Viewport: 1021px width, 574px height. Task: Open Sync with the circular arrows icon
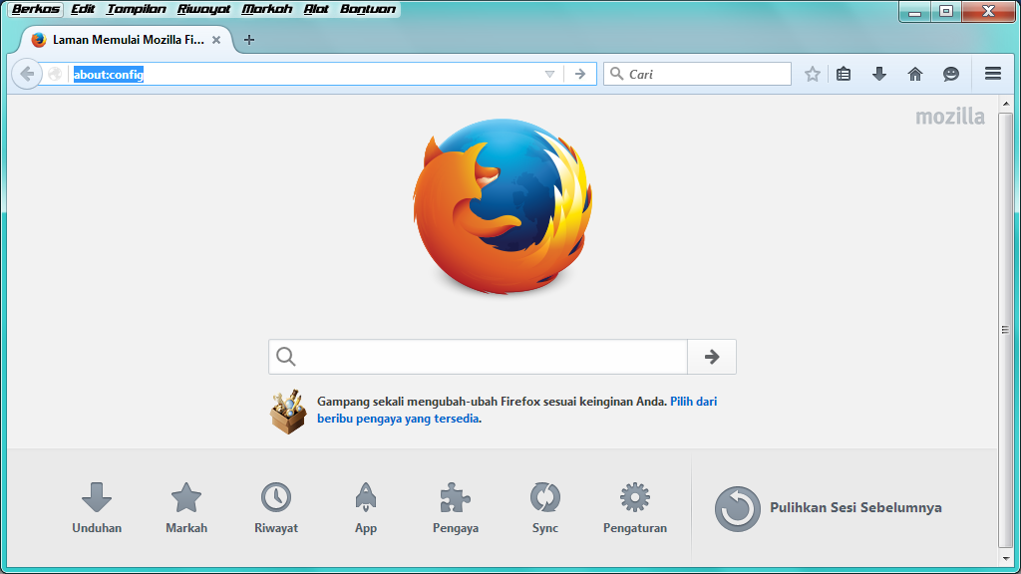pyautogui.click(x=545, y=495)
